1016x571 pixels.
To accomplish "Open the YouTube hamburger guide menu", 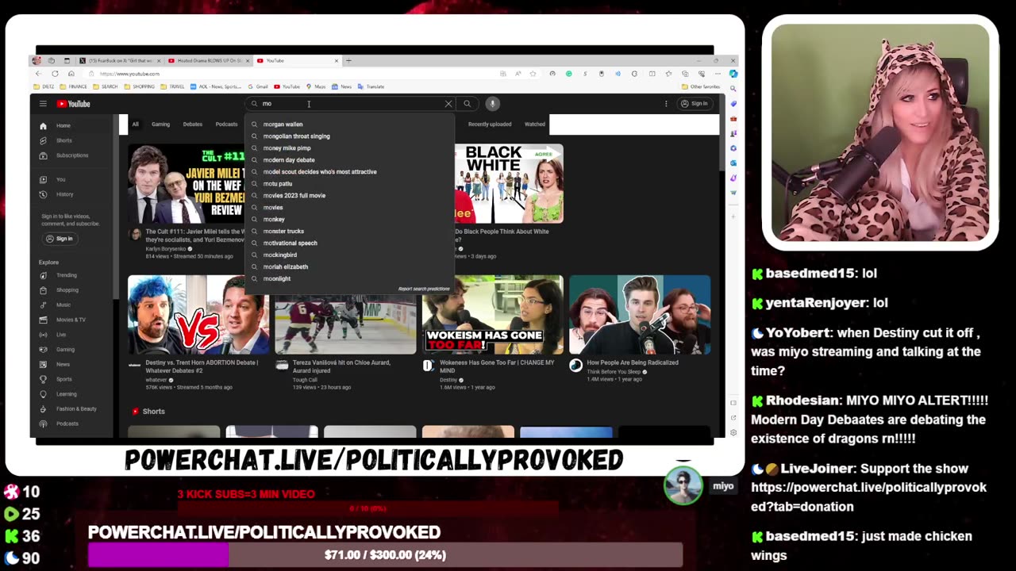I will (43, 104).
